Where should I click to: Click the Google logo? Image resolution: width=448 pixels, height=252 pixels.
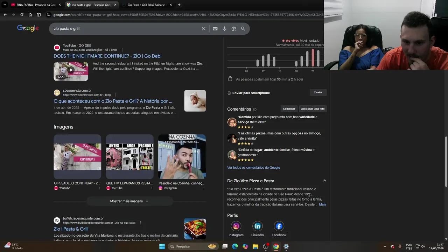(28, 28)
